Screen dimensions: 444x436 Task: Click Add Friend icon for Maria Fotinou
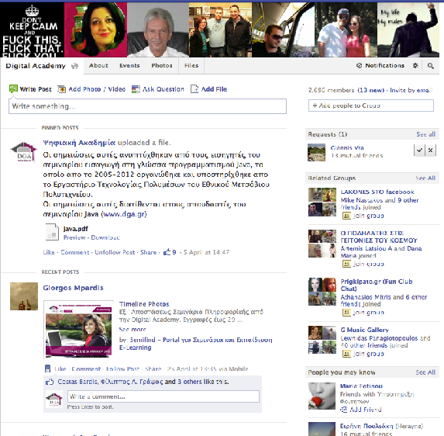point(343,410)
